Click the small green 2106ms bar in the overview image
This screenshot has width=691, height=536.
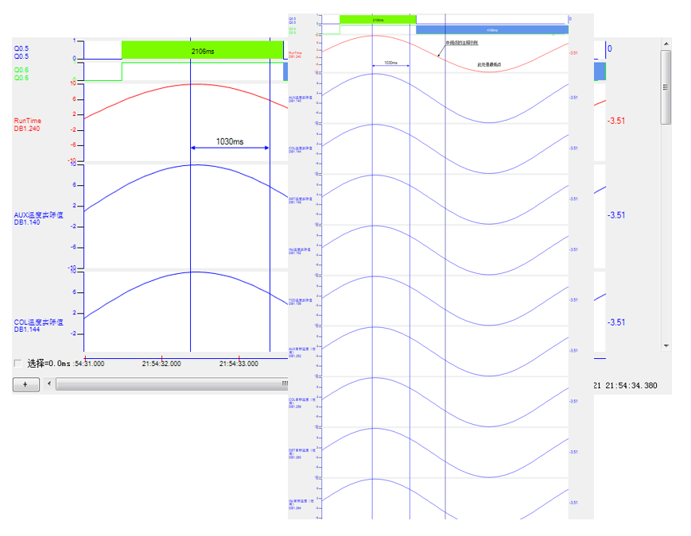coord(378,20)
